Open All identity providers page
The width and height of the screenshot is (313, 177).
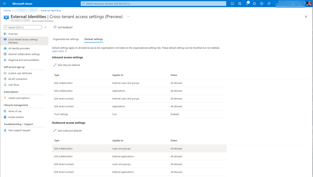click(19, 48)
